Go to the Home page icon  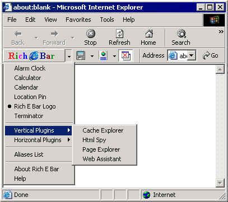point(149,34)
